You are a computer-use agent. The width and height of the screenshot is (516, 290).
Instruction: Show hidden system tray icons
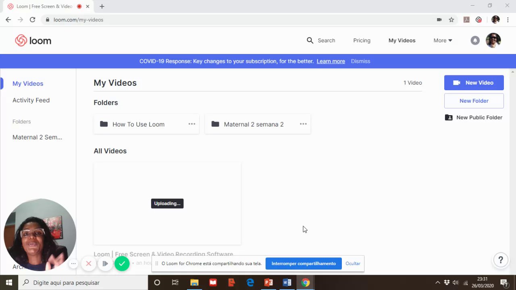coord(437,282)
